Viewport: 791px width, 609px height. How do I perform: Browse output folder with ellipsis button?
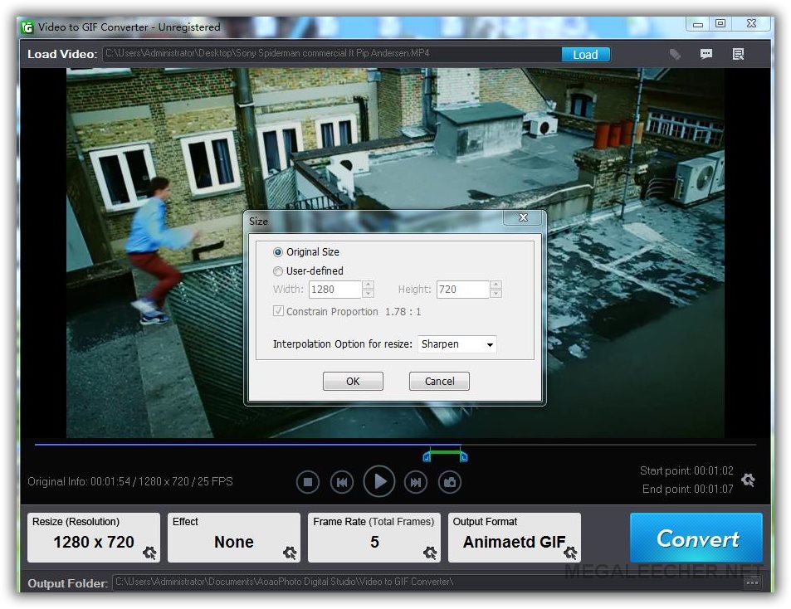point(752,582)
